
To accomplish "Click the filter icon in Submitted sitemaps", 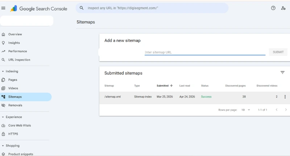I will coord(282,73).
